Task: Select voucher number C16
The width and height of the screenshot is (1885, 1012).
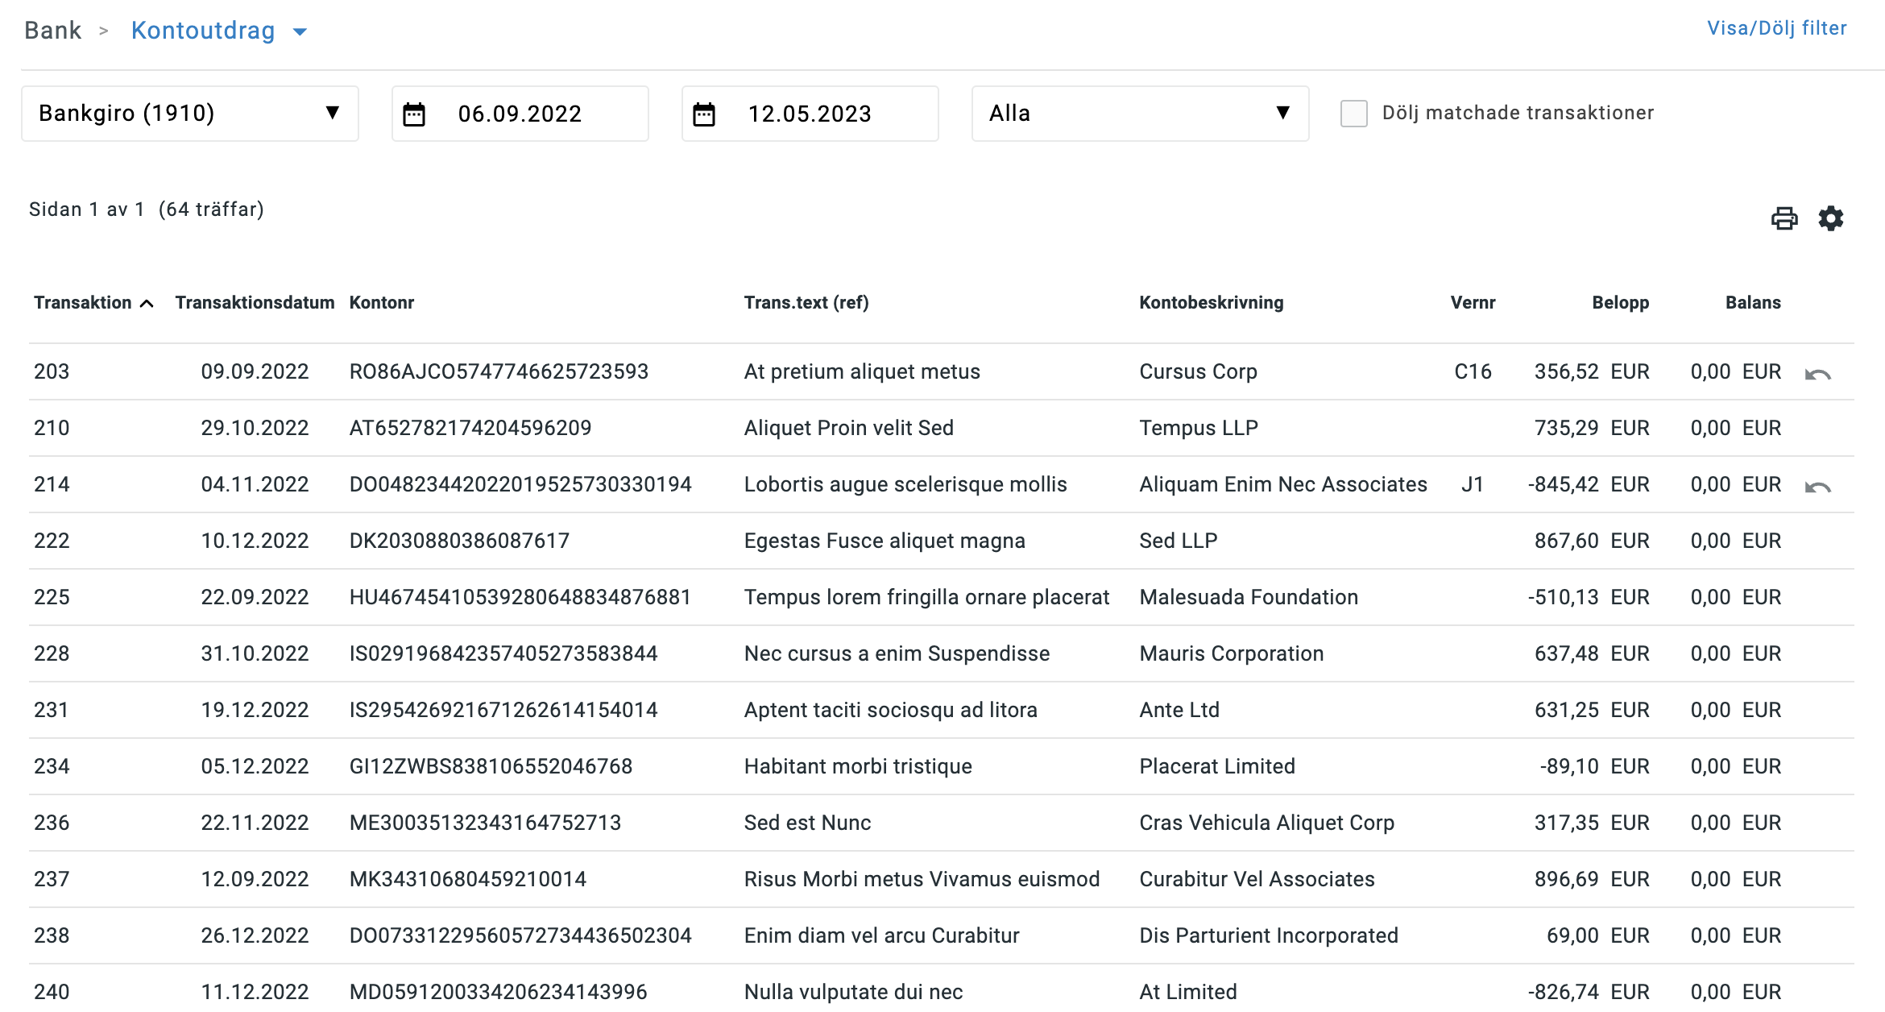Action: pos(1473,371)
